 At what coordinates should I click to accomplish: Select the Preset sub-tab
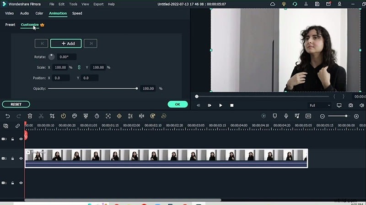point(10,25)
